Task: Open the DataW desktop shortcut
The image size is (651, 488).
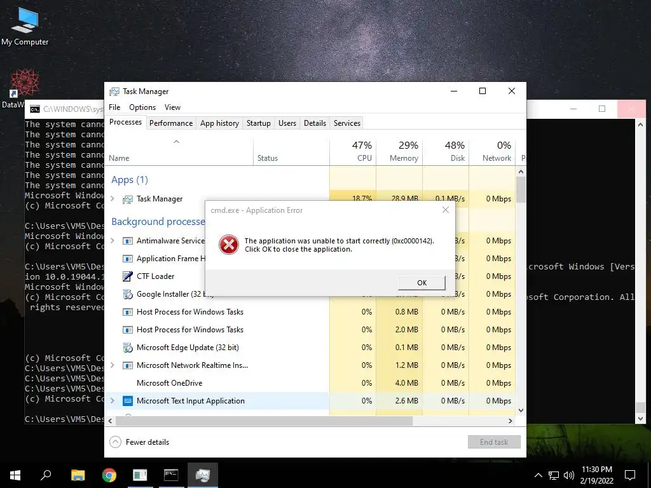Action: 24,89
